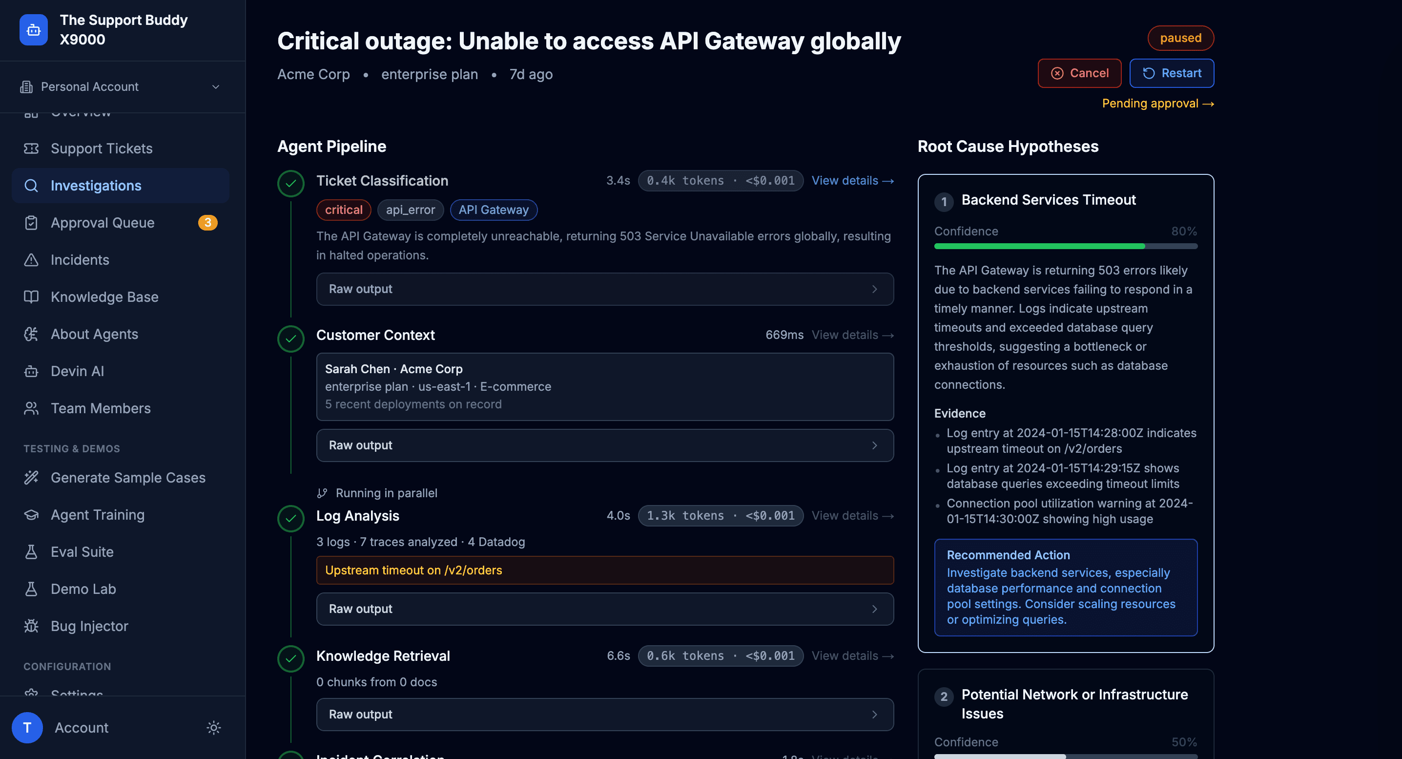Click the Generate Sample Cases wand icon

pos(31,478)
